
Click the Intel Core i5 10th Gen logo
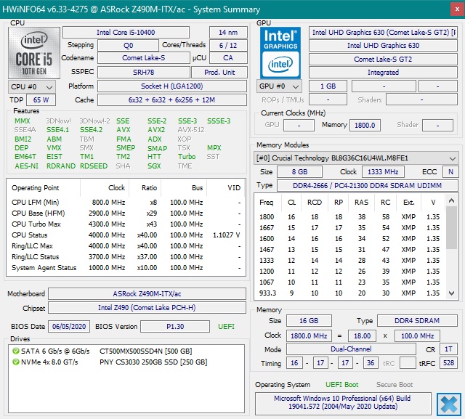coord(33,52)
